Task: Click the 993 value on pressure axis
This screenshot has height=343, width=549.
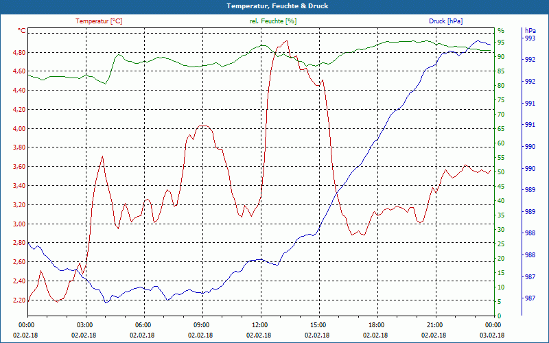Action: 530,38
